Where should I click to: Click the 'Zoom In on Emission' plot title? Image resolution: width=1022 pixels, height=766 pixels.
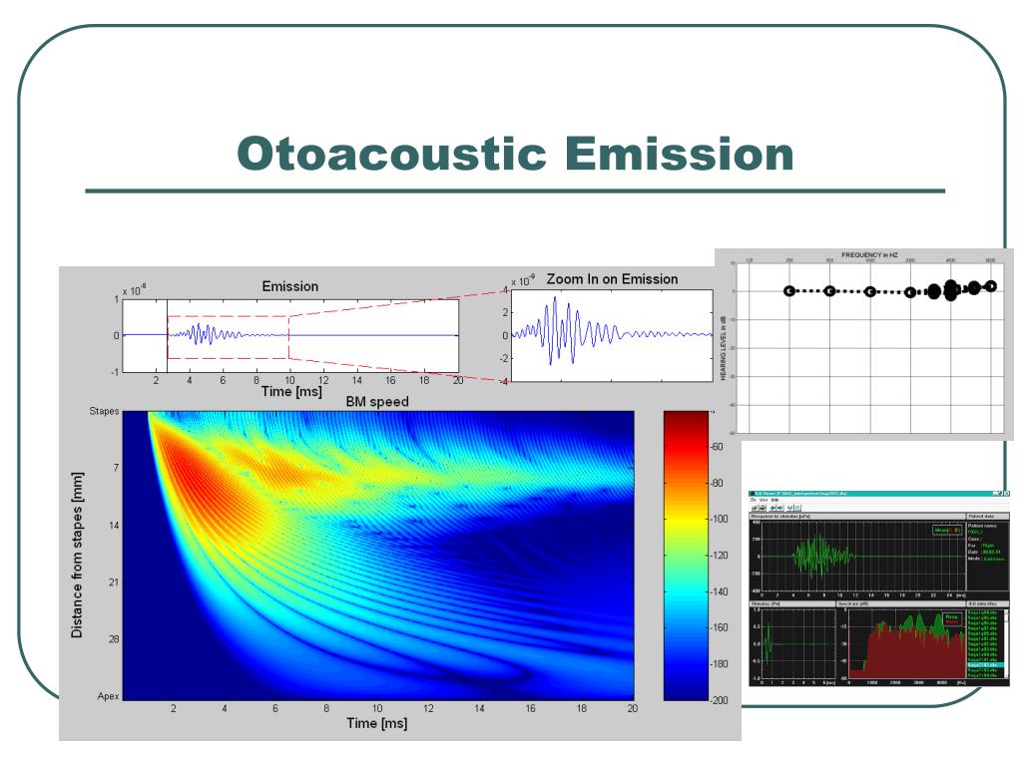pyautogui.click(x=612, y=279)
